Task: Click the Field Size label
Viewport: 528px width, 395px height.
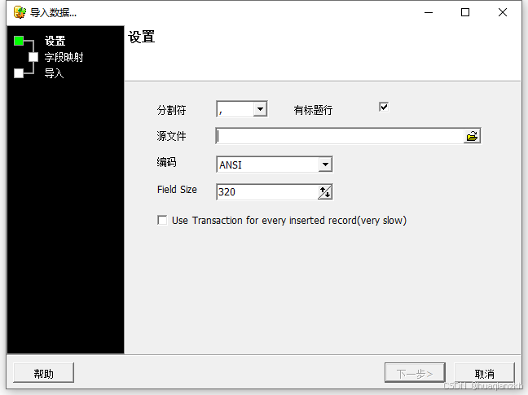Action: [x=177, y=190]
